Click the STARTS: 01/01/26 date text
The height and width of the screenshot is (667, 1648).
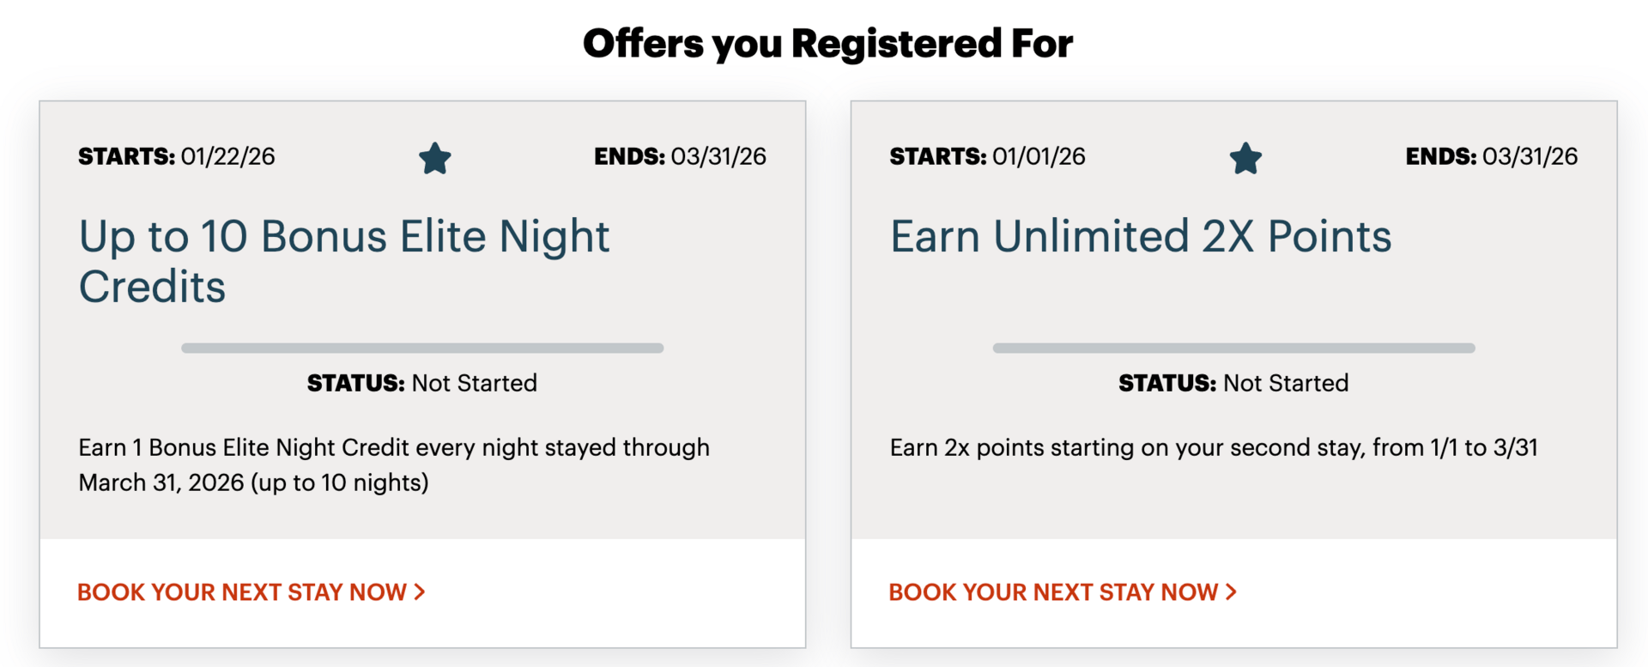[x=987, y=156]
